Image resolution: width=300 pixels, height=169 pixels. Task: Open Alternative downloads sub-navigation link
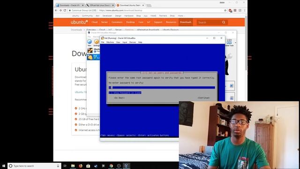pos(148,30)
